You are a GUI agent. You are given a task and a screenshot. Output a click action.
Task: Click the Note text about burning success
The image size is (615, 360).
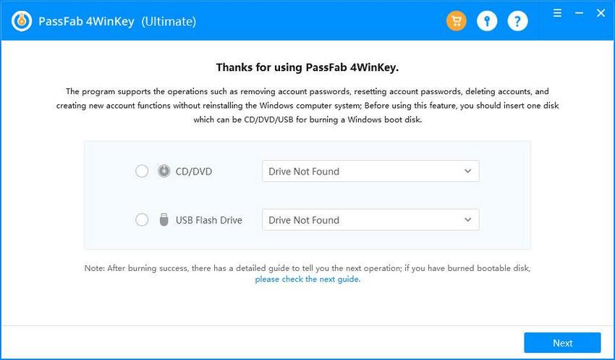[x=307, y=268]
